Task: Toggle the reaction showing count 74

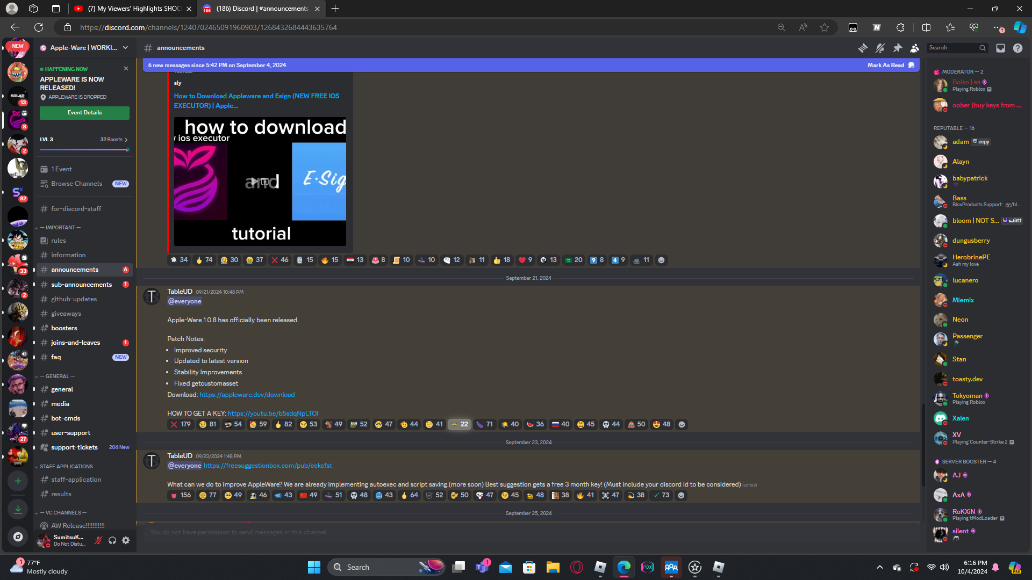Action: 204,260
